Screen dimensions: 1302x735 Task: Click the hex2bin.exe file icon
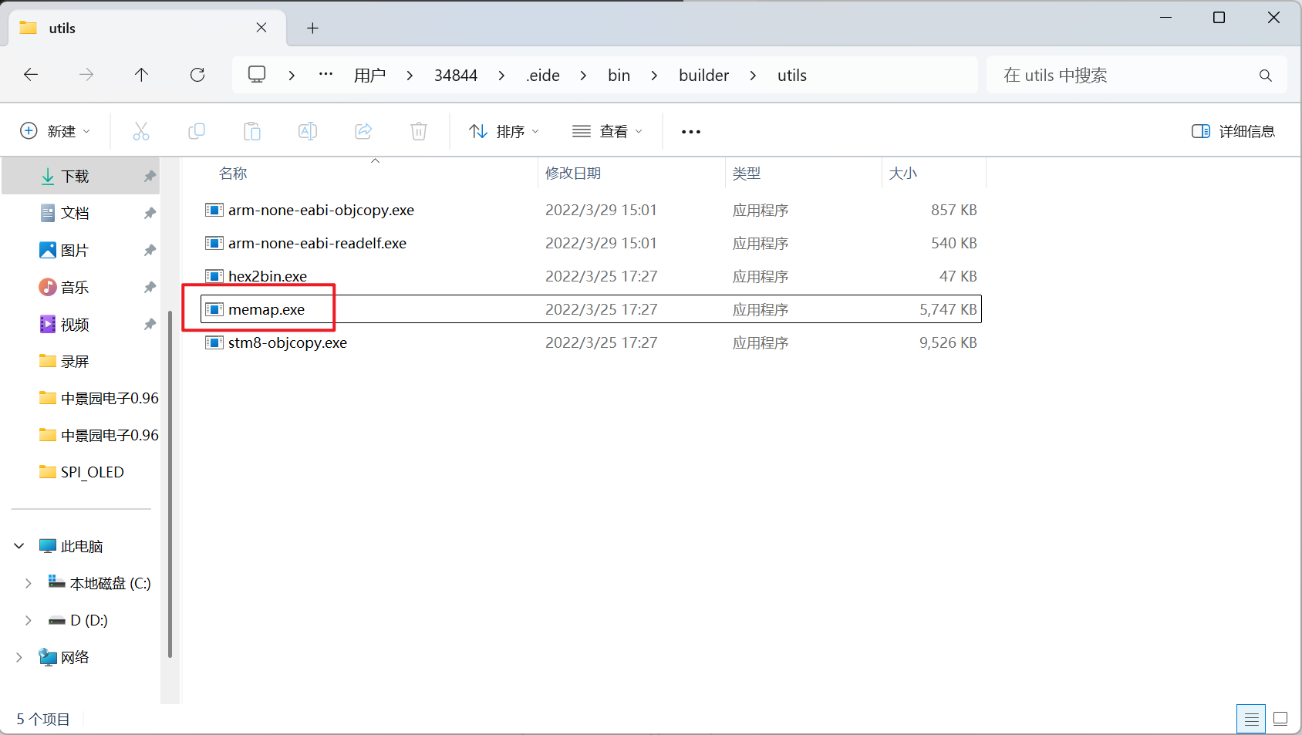click(214, 276)
